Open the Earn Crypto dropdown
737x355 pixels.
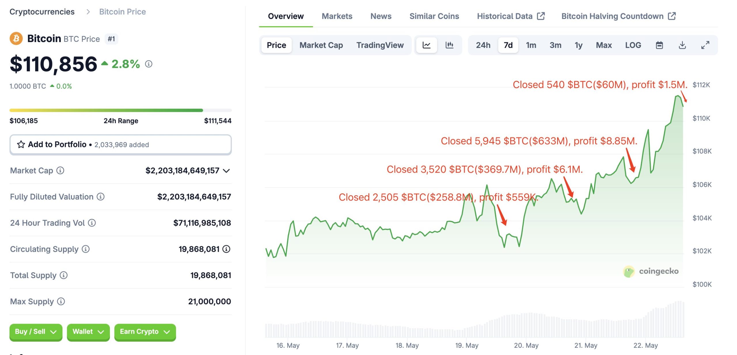145,332
